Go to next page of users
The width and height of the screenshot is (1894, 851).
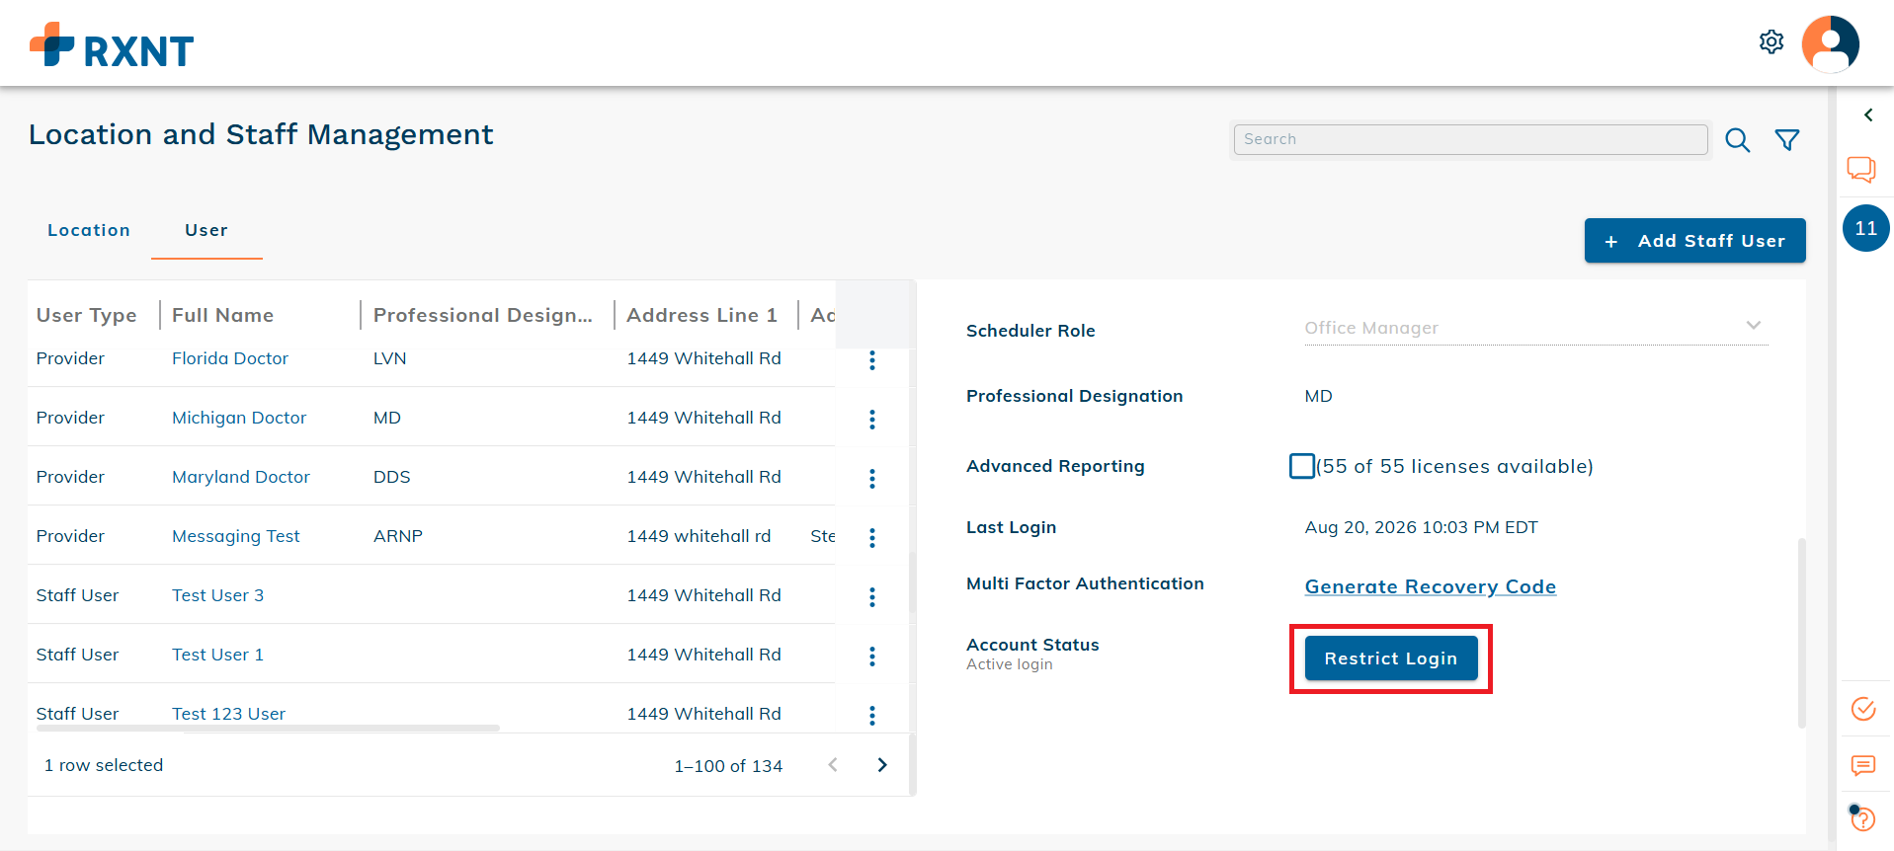pos(882,765)
